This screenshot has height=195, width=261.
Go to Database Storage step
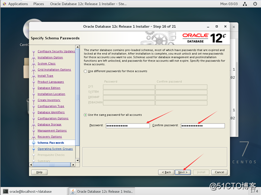tap(49, 124)
